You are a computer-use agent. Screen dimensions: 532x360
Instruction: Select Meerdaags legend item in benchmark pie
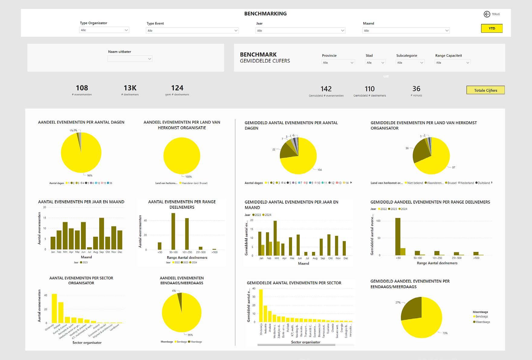481,322
